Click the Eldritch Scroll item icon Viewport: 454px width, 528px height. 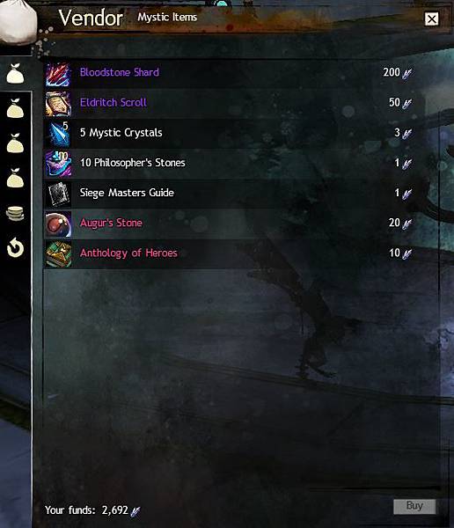tap(58, 104)
